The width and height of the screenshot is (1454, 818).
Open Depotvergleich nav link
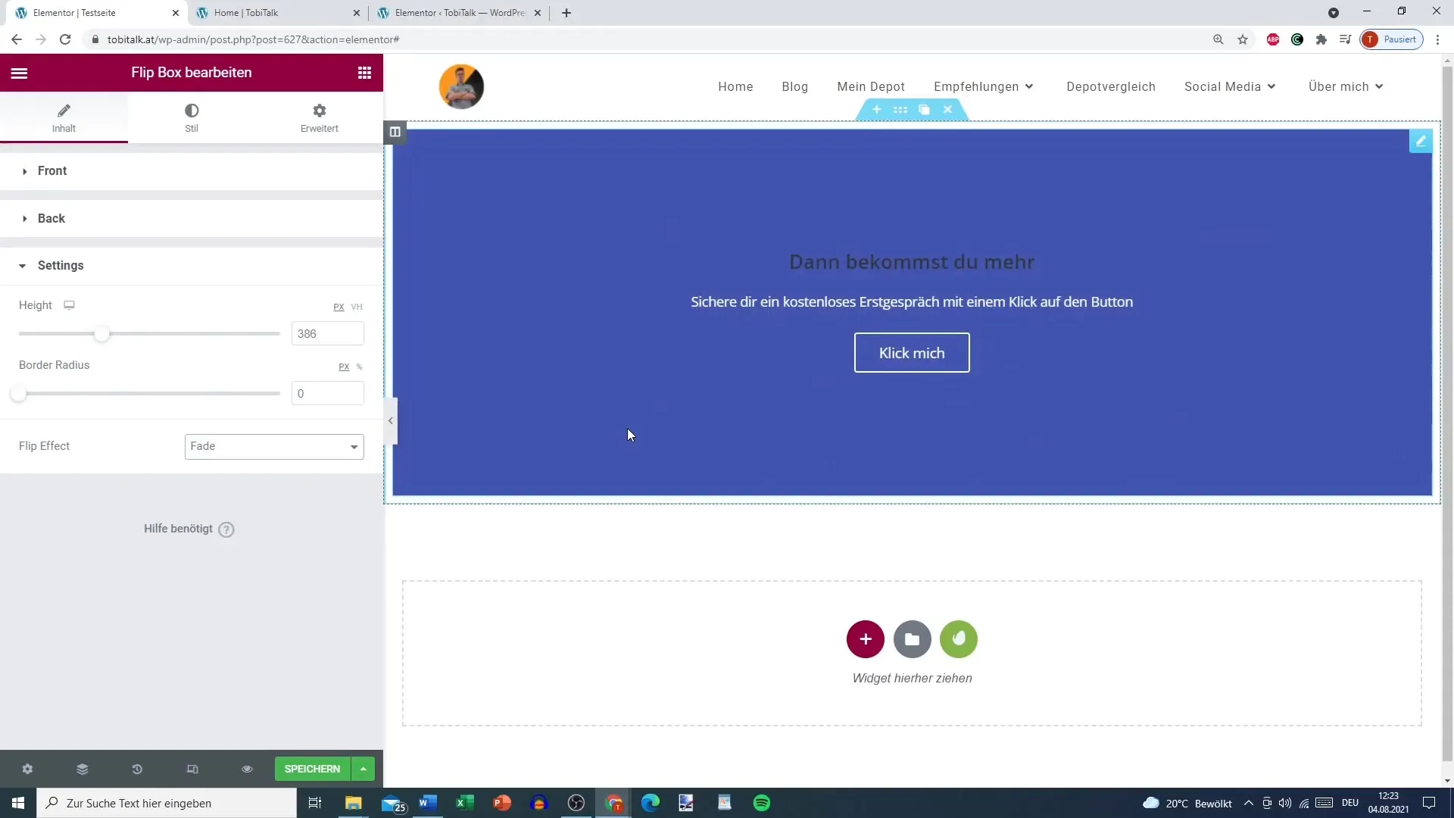coord(1111,87)
